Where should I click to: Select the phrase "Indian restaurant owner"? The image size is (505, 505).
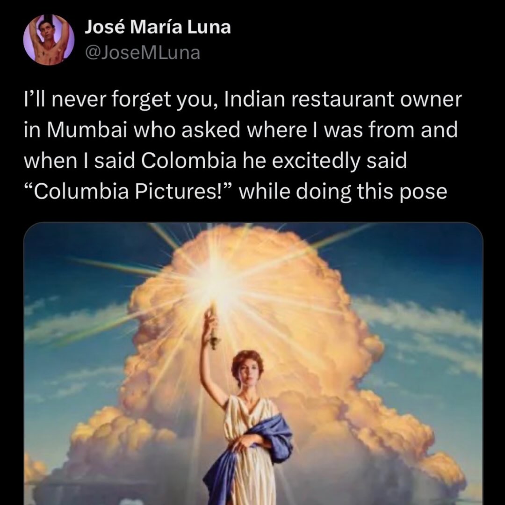pyautogui.click(x=343, y=100)
